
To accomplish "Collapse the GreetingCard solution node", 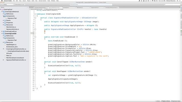I will pos(1,9).
